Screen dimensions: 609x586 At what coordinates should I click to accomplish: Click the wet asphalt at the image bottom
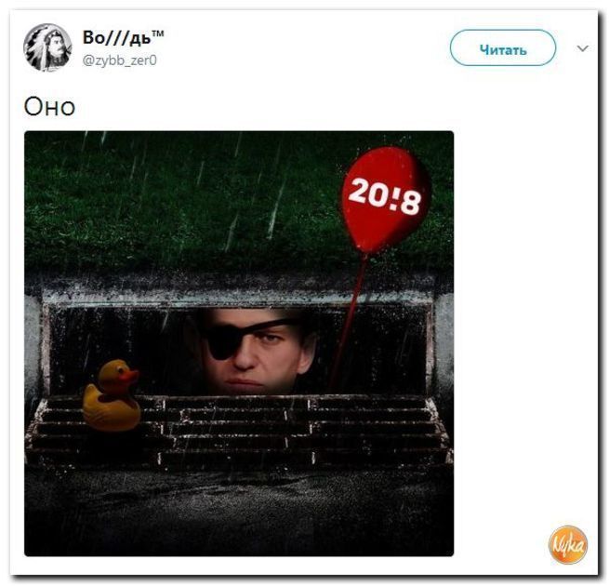tap(239, 511)
